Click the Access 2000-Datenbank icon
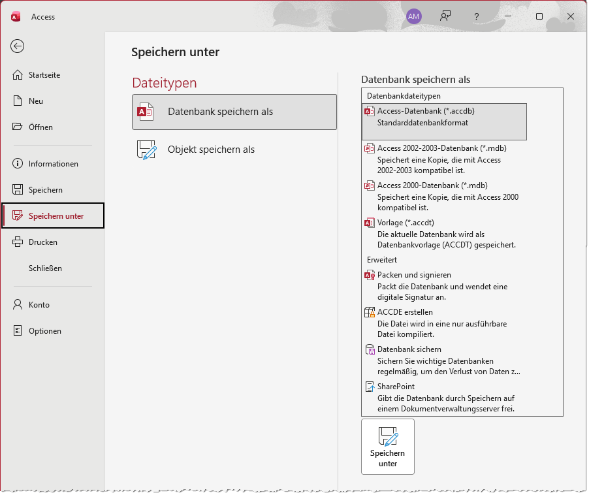This screenshot has width=589, height=495. point(369,185)
